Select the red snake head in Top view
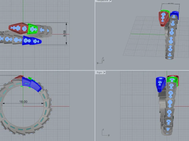The height and width of the screenshot is (141, 189). point(19,28)
